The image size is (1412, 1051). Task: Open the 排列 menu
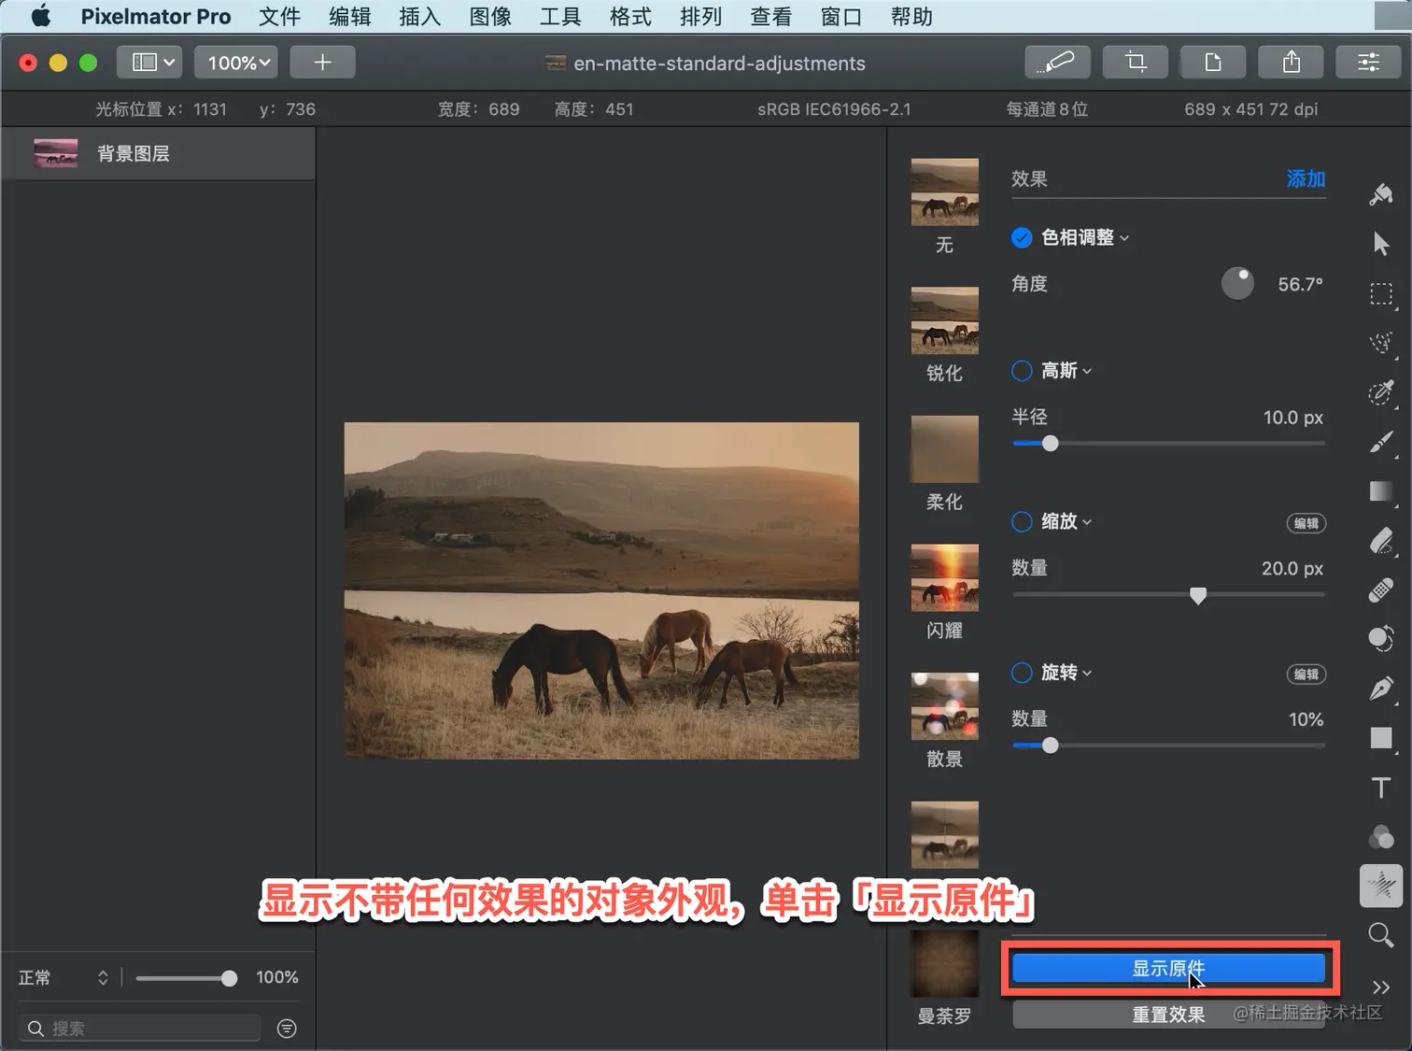tap(700, 17)
